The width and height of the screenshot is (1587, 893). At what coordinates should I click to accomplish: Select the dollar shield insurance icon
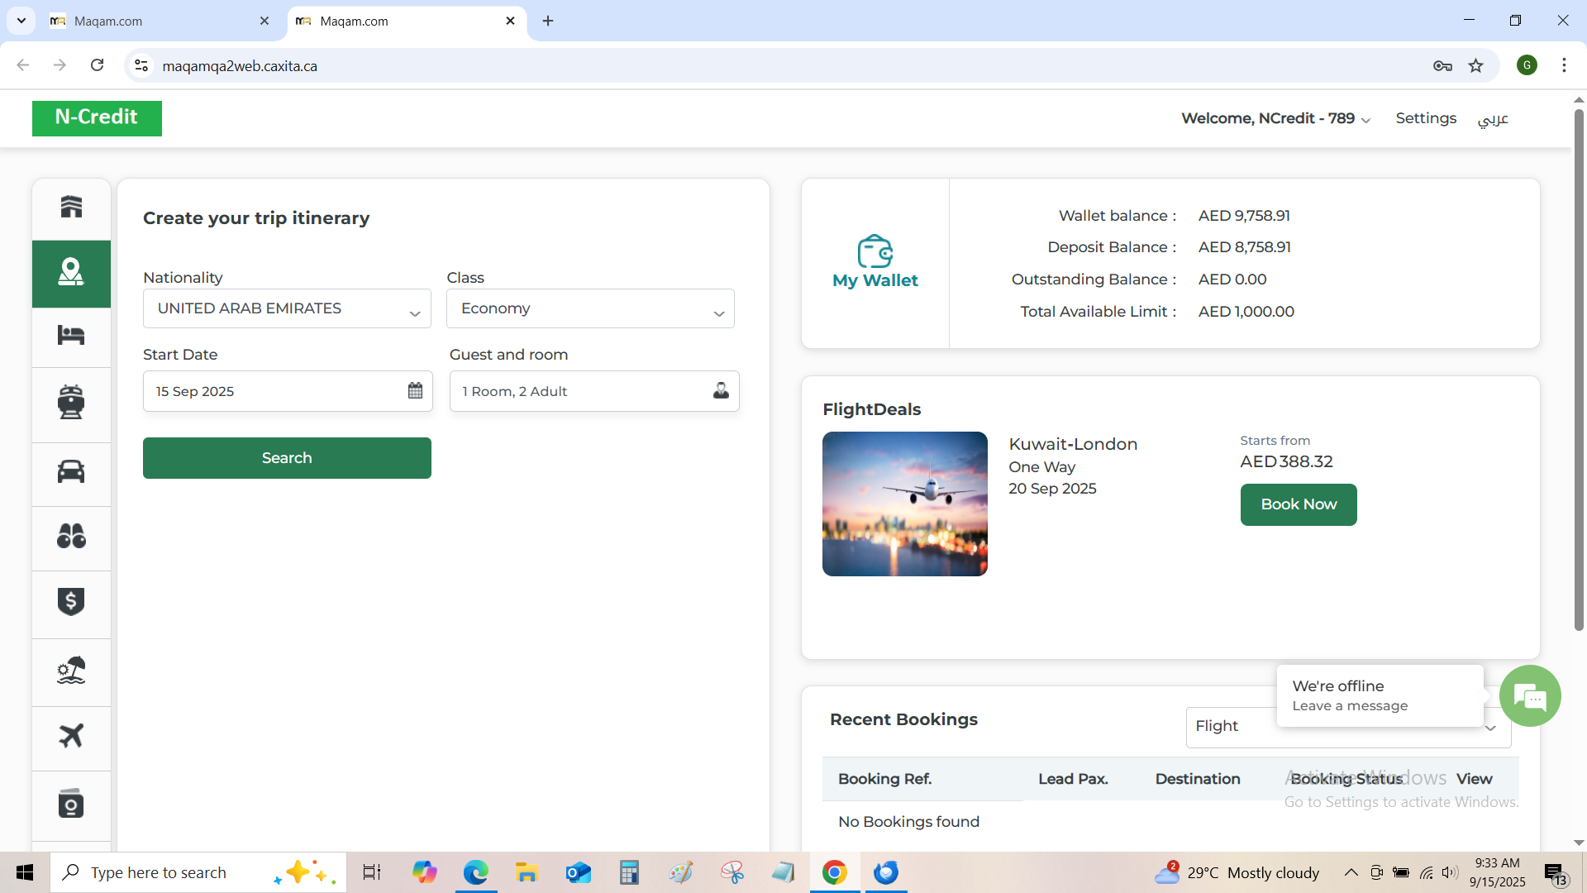71,601
